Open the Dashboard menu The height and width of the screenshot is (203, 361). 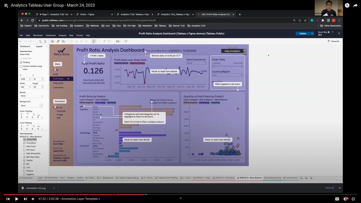tap(51, 35)
